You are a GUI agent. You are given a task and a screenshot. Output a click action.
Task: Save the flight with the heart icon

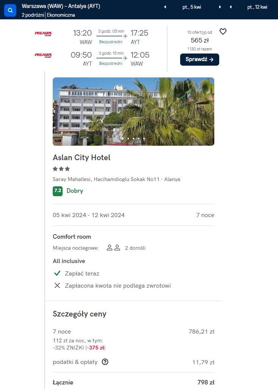(x=223, y=31)
